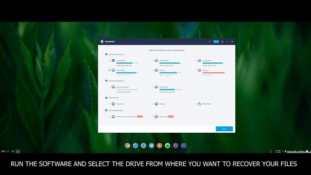This screenshot has width=311, height=175.
Task: Click the External Devices section label
Action: click(116, 81)
